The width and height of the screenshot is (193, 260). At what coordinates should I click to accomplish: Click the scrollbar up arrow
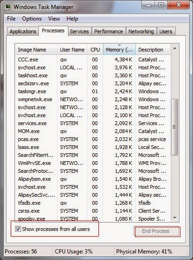pos(175,49)
